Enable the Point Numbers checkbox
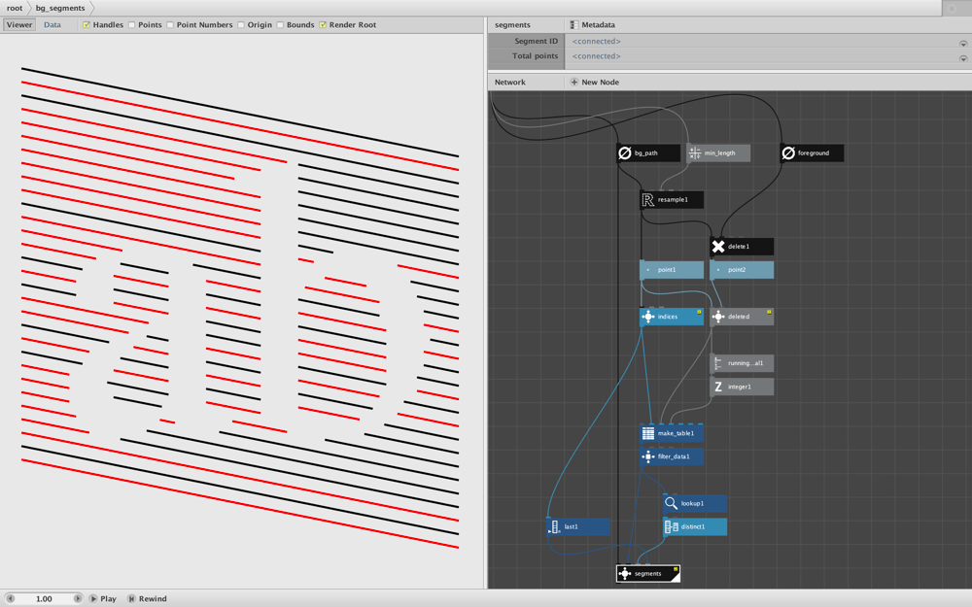This screenshot has height=607, width=972. pos(170,25)
